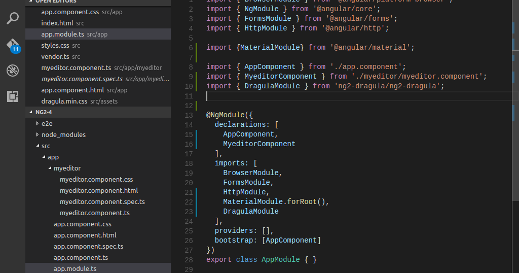Click 'AppModule' class name in export line
Image resolution: width=519 pixels, height=273 pixels.
(x=280, y=260)
